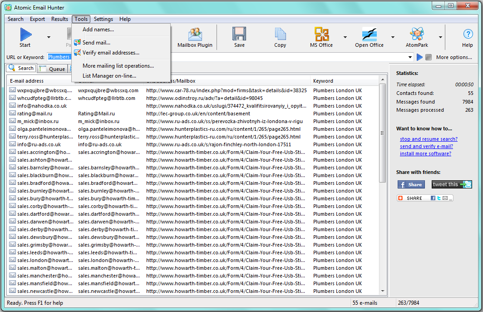
Task: Click the results list scroll-up arrow
Action: (383, 79)
